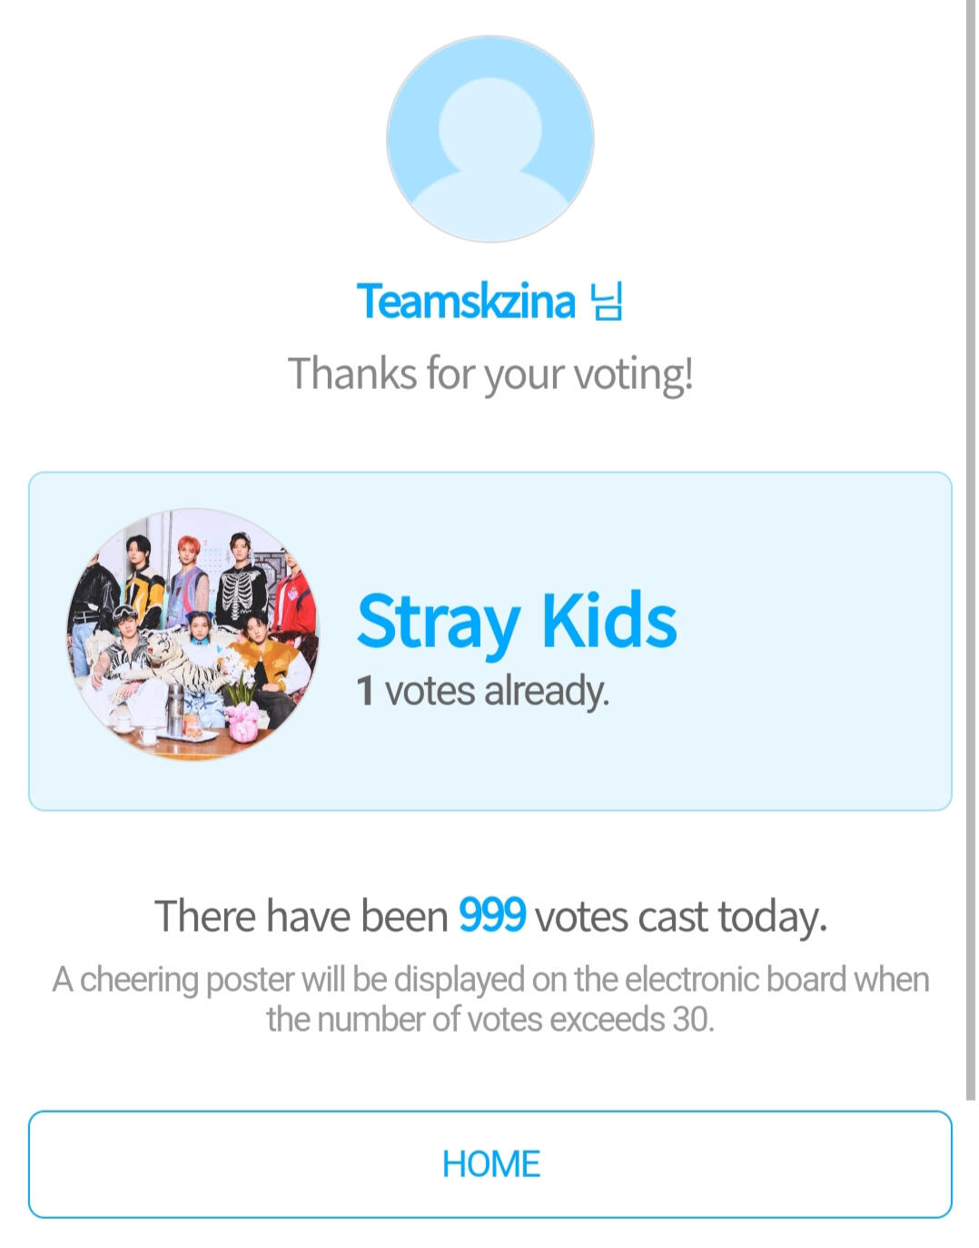Click 'There have been' votes cast sentence
The height and width of the screenshot is (1248, 979).
pos(490,915)
